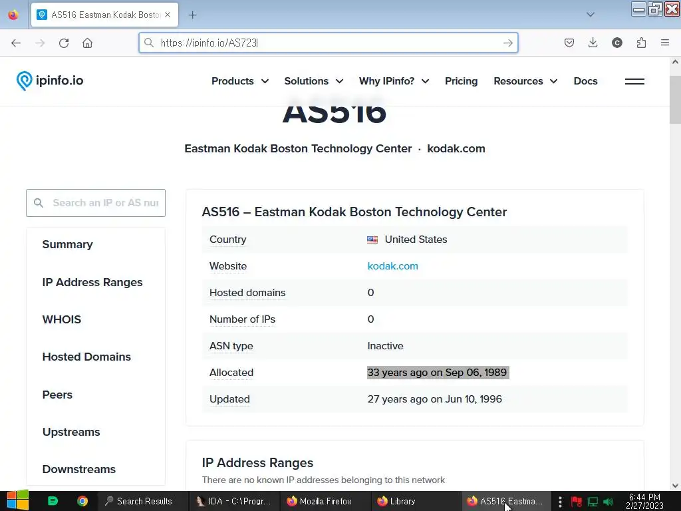Click the browser Forward arrow

click(x=40, y=43)
